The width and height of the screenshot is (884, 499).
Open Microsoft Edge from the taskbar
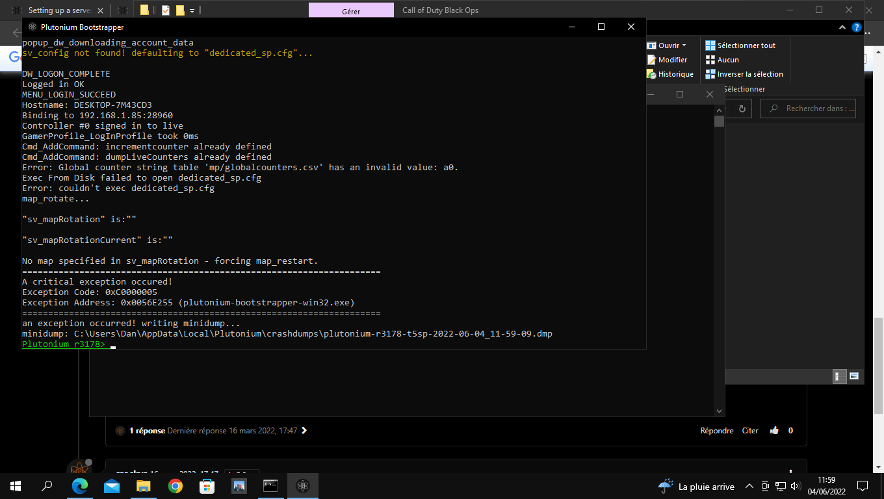[x=80, y=485]
